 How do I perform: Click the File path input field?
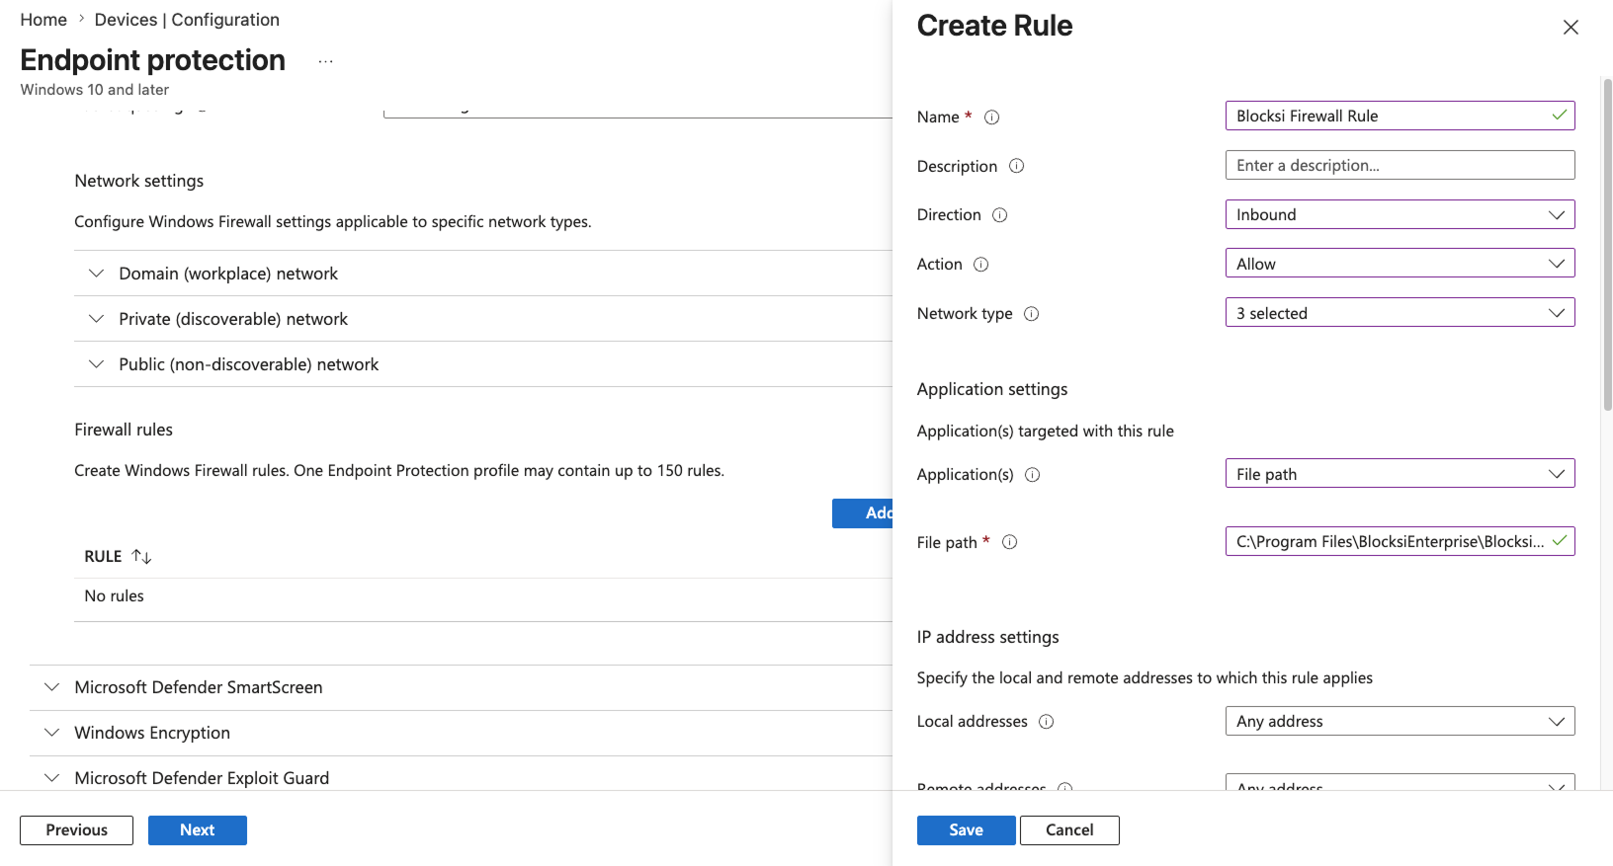pos(1400,541)
